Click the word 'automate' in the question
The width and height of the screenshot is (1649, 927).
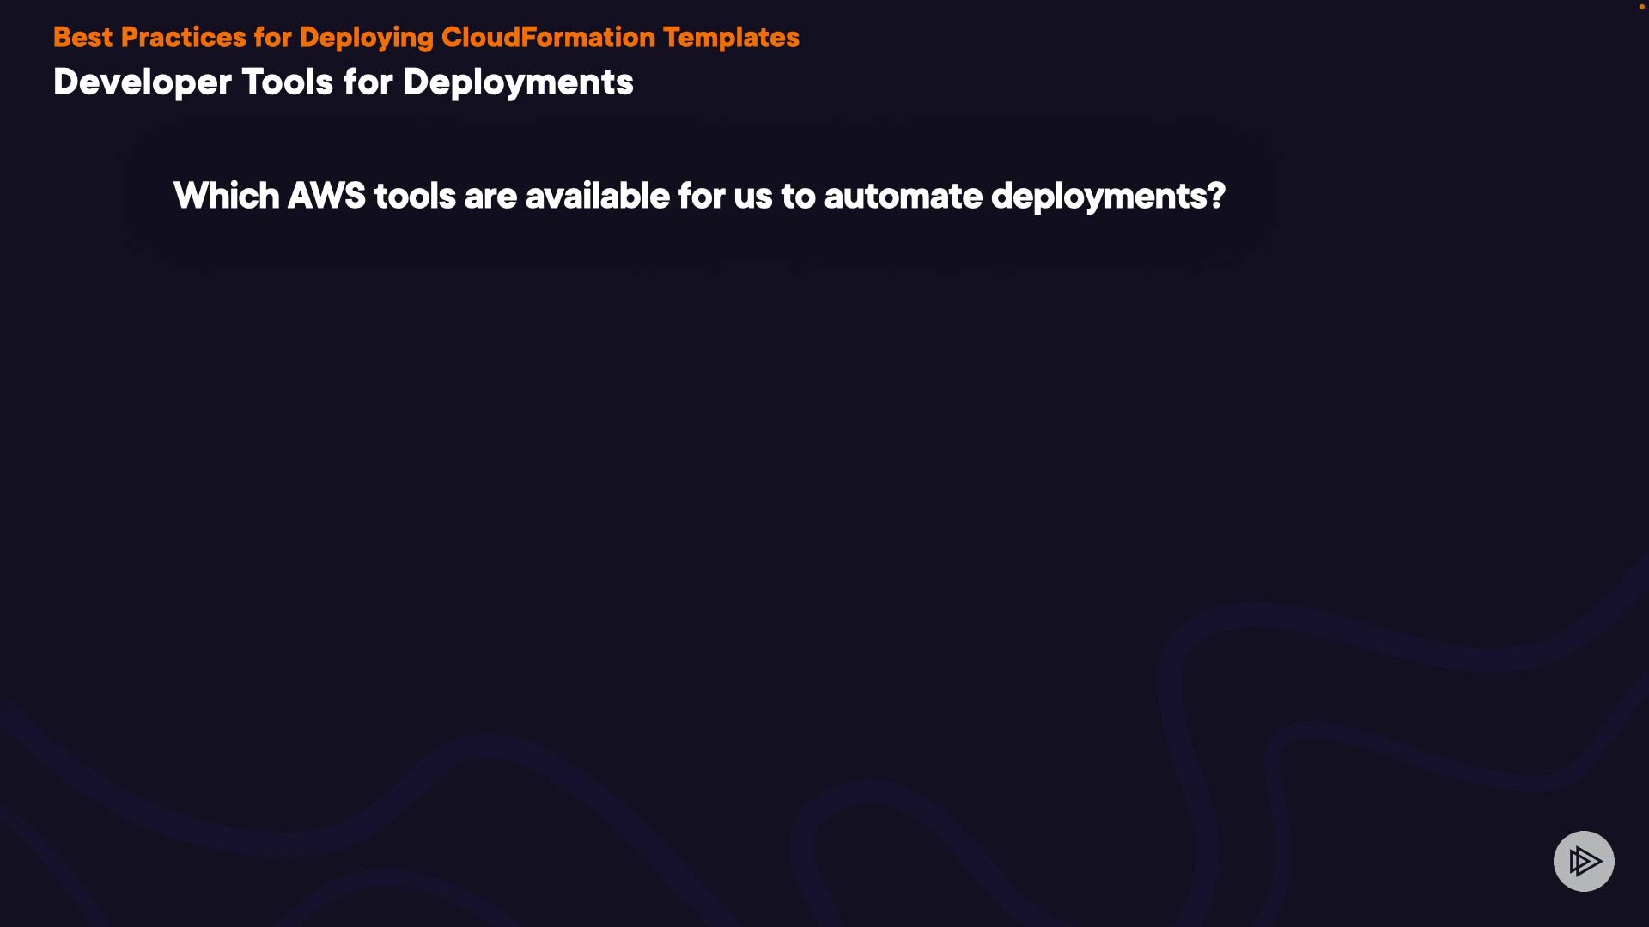[903, 197]
